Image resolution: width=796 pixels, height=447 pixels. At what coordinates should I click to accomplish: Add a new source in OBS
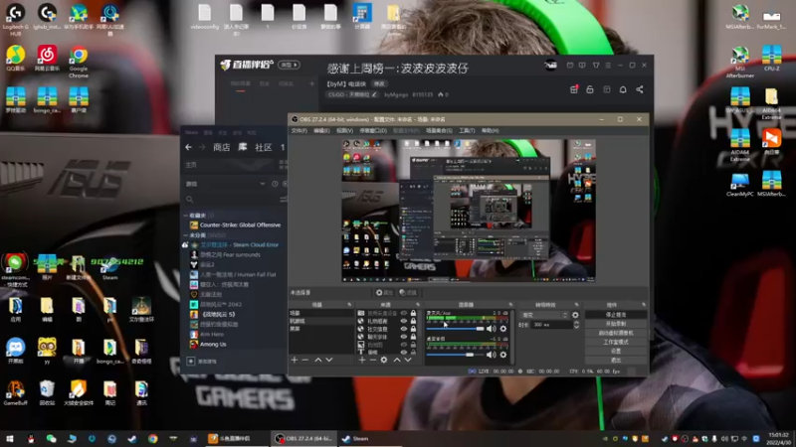coord(362,360)
